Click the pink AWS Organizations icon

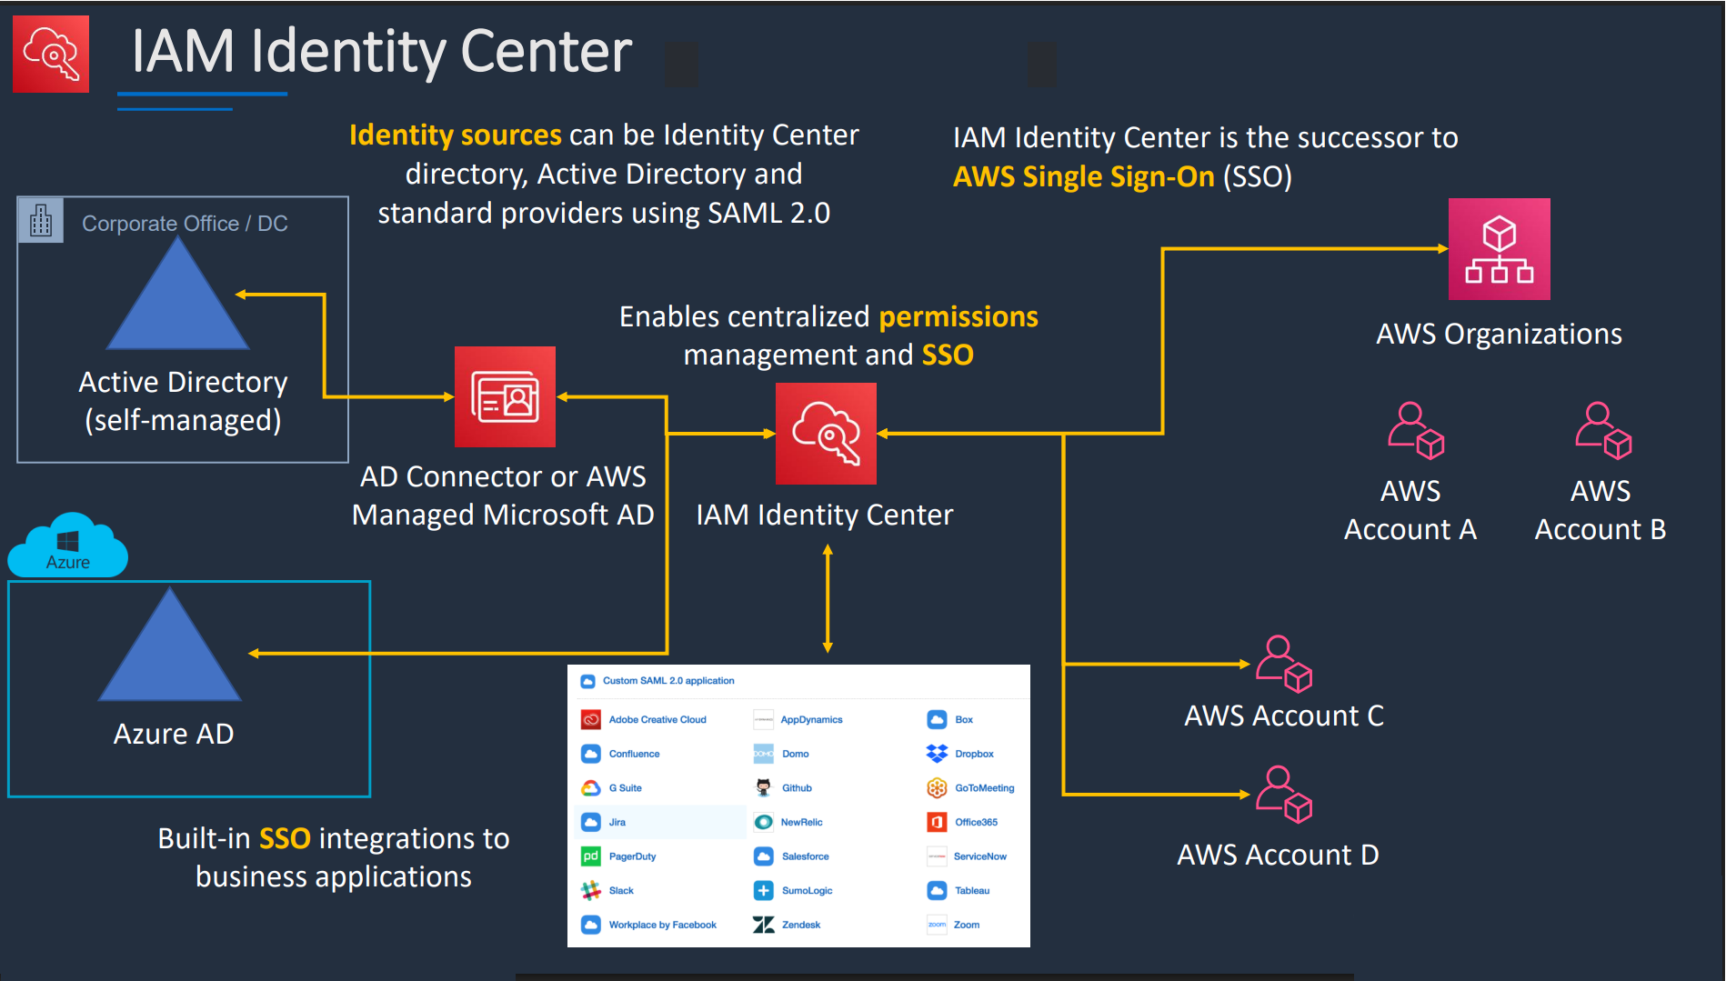pos(1500,249)
